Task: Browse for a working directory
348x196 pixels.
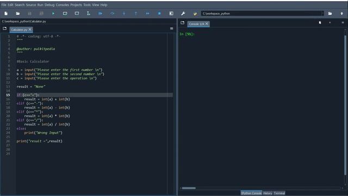Action: pyautogui.click(x=330, y=14)
